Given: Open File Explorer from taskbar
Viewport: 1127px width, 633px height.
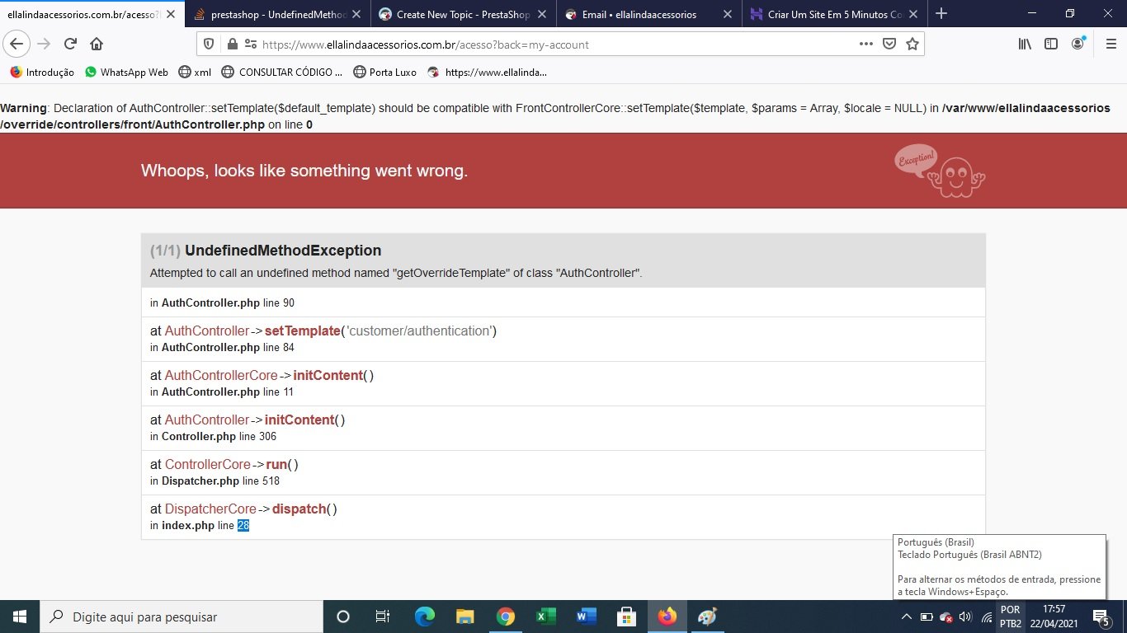Looking at the screenshot, I should (x=465, y=617).
